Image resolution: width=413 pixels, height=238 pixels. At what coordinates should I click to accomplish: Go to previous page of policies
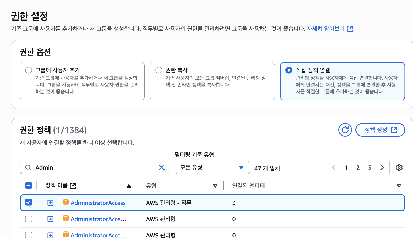pyautogui.click(x=334, y=168)
